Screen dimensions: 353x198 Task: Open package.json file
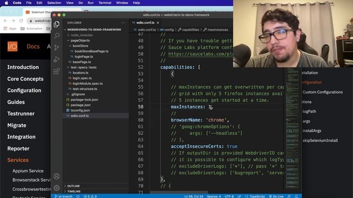tap(81, 105)
